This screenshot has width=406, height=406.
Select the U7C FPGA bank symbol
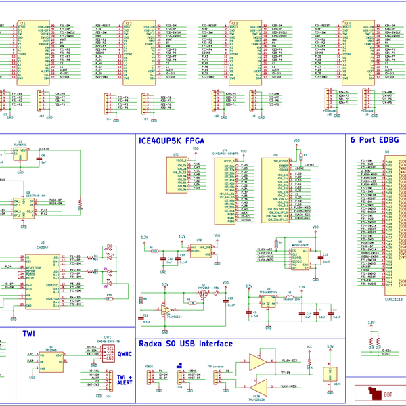point(177,175)
